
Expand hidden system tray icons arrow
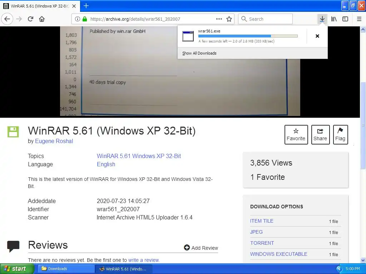(x=339, y=269)
